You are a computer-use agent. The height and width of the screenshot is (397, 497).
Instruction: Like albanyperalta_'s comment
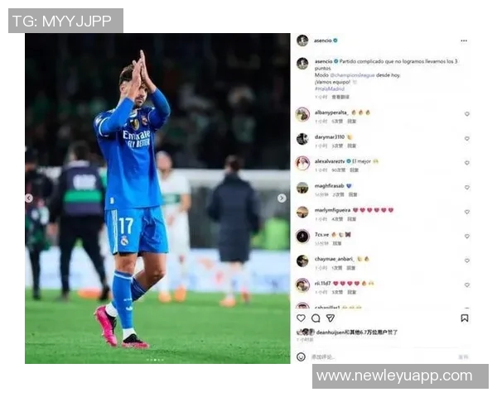466,114
